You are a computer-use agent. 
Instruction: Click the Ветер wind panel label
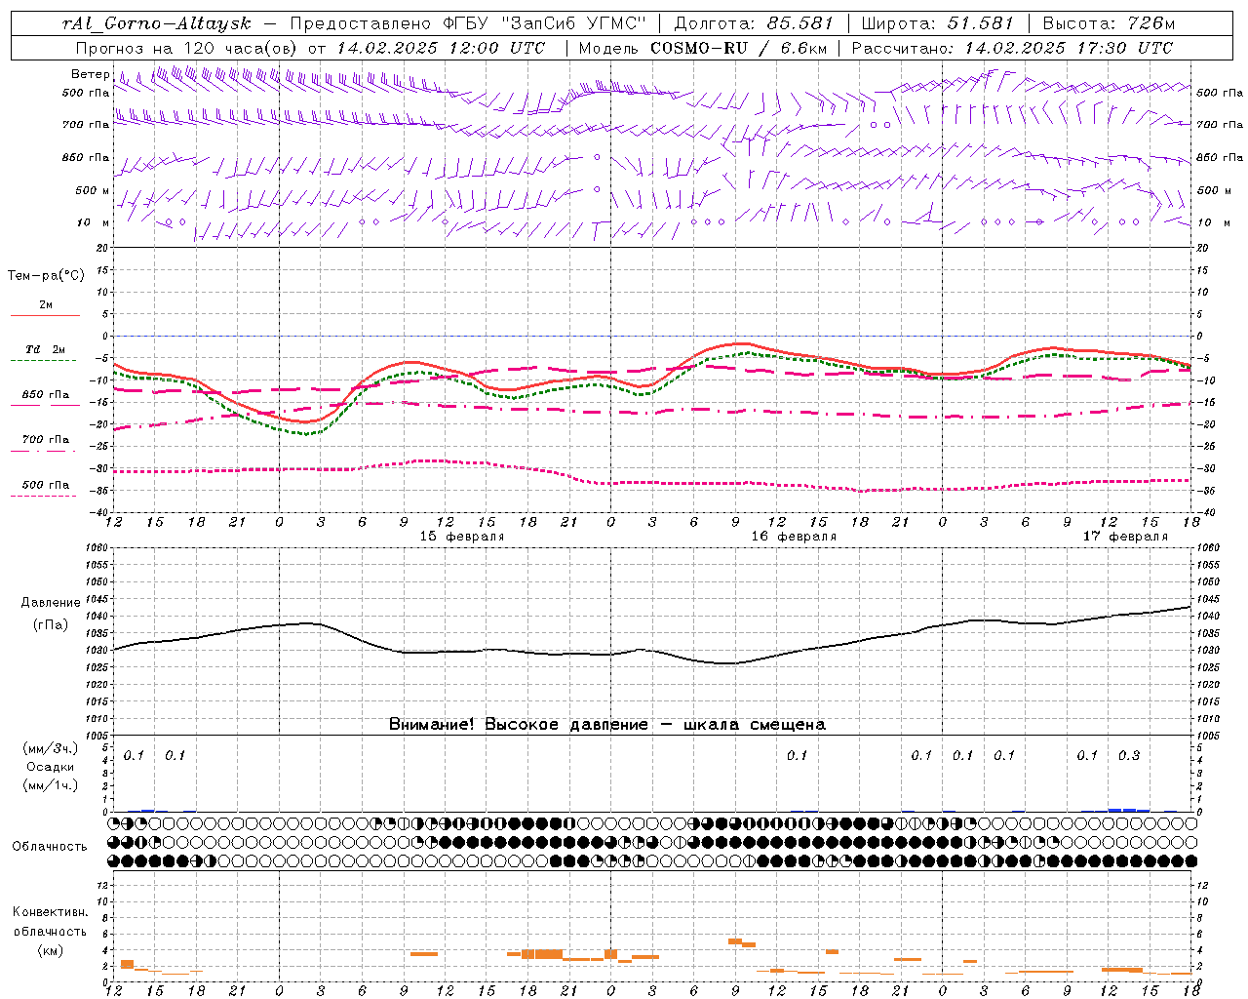tap(90, 74)
